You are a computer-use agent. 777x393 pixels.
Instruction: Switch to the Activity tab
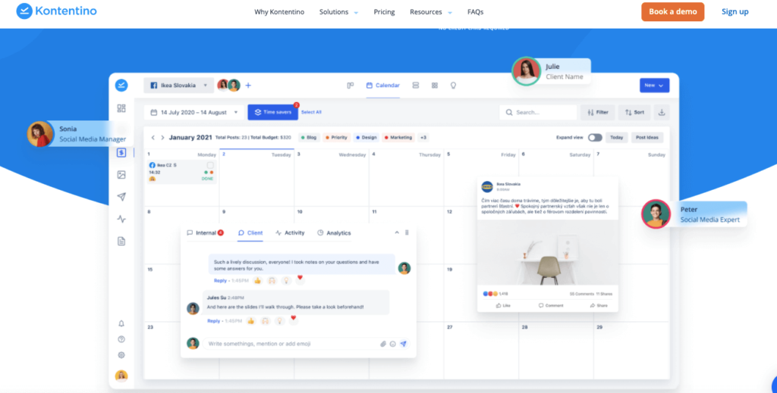[290, 232]
